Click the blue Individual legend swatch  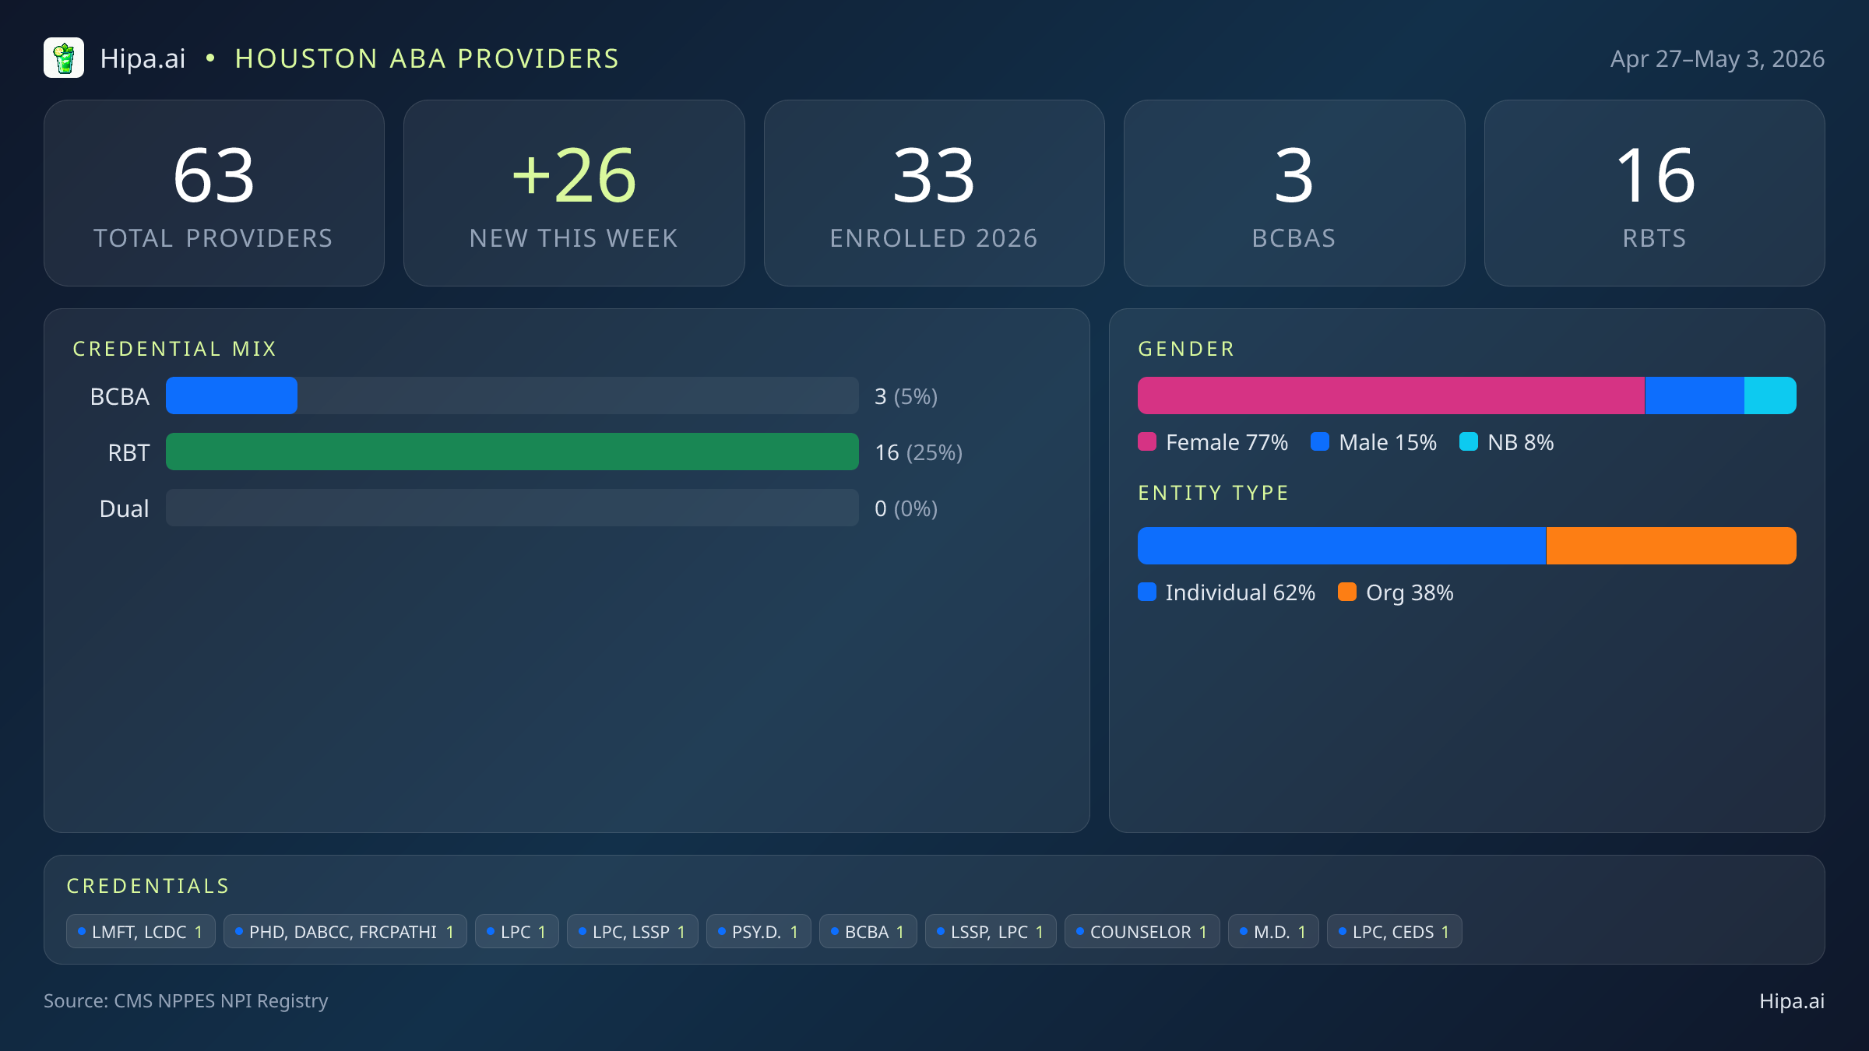click(x=1147, y=592)
